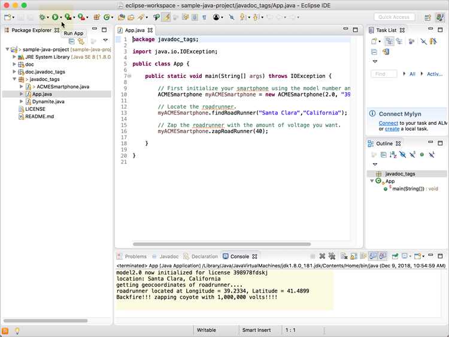
Task: Expand the Dynamite.java node
Action: [21, 101]
